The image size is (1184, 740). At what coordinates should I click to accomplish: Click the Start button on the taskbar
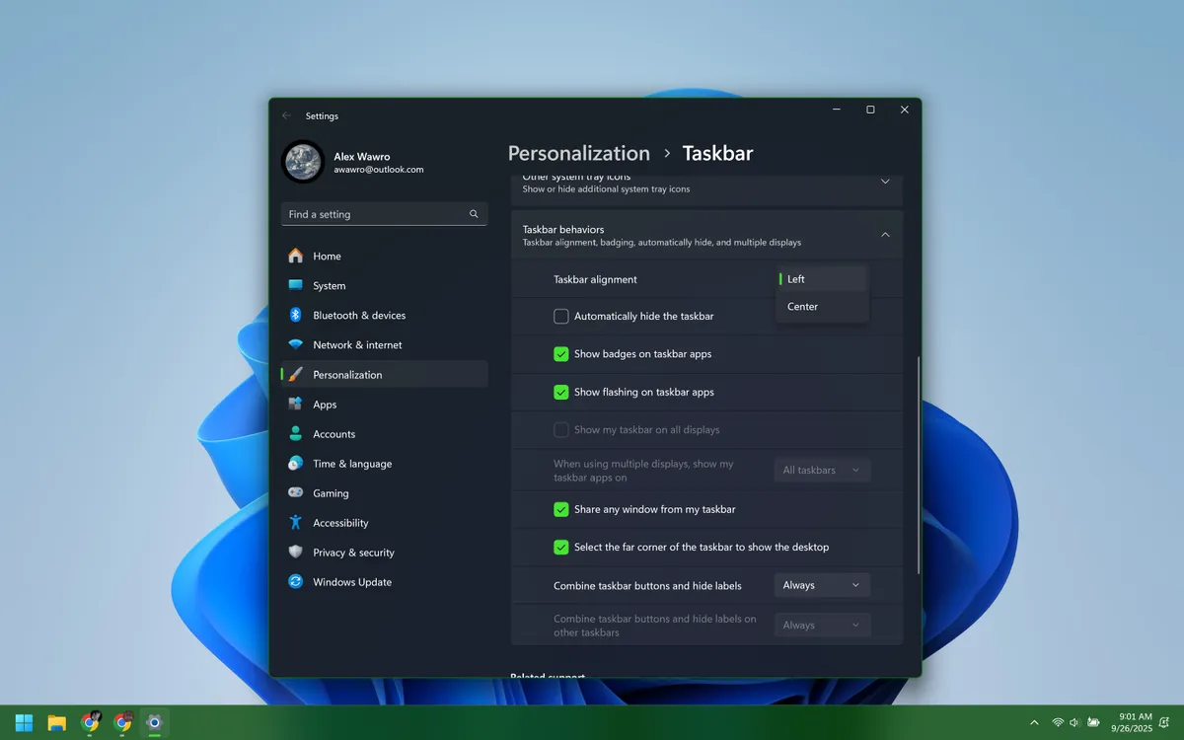tap(22, 722)
